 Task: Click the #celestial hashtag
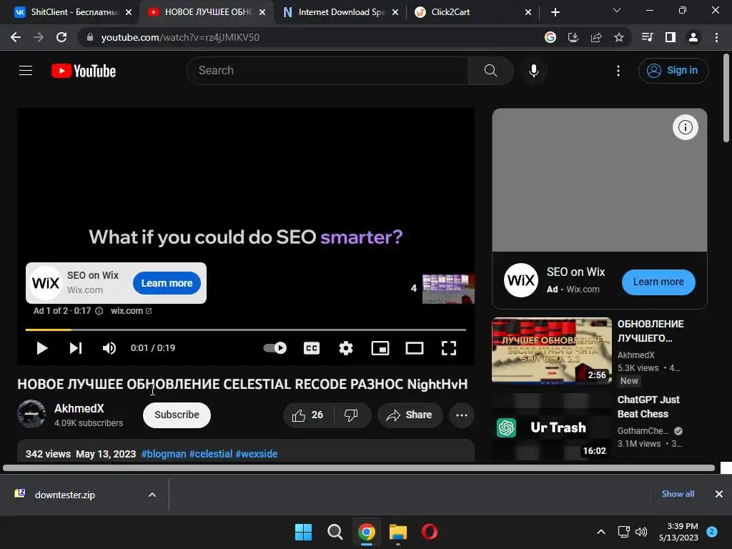tap(211, 454)
